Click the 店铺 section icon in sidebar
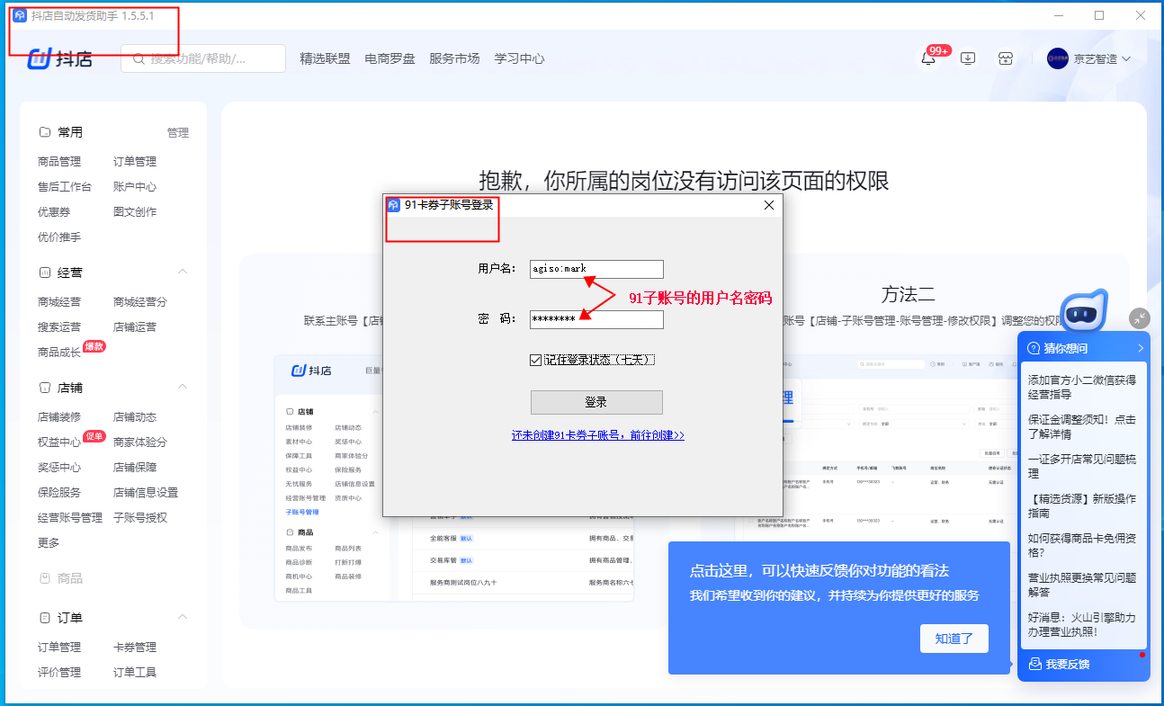The height and width of the screenshot is (706, 1164). coord(45,388)
